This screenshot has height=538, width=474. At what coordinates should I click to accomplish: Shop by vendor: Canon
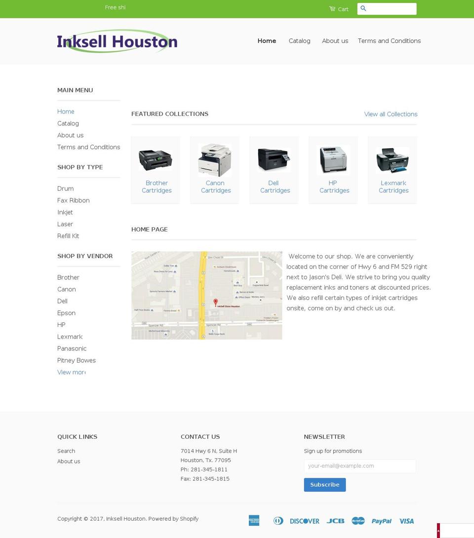pyautogui.click(x=67, y=289)
